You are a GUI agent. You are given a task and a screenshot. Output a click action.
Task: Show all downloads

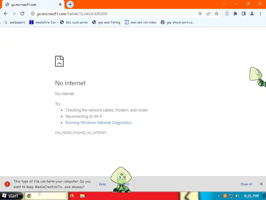coord(246,184)
